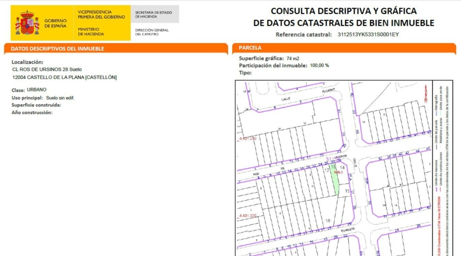Click the 'Suelo sin edif.' value
Image resolution: width=461 pixels, height=256 pixels.
pyautogui.click(x=60, y=98)
